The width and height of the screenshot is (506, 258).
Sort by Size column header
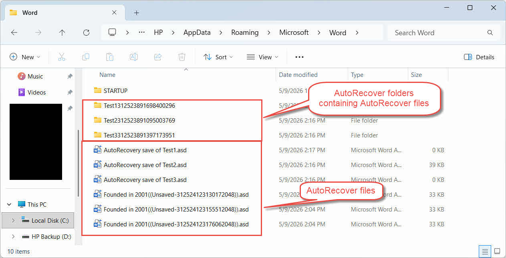[x=416, y=75]
